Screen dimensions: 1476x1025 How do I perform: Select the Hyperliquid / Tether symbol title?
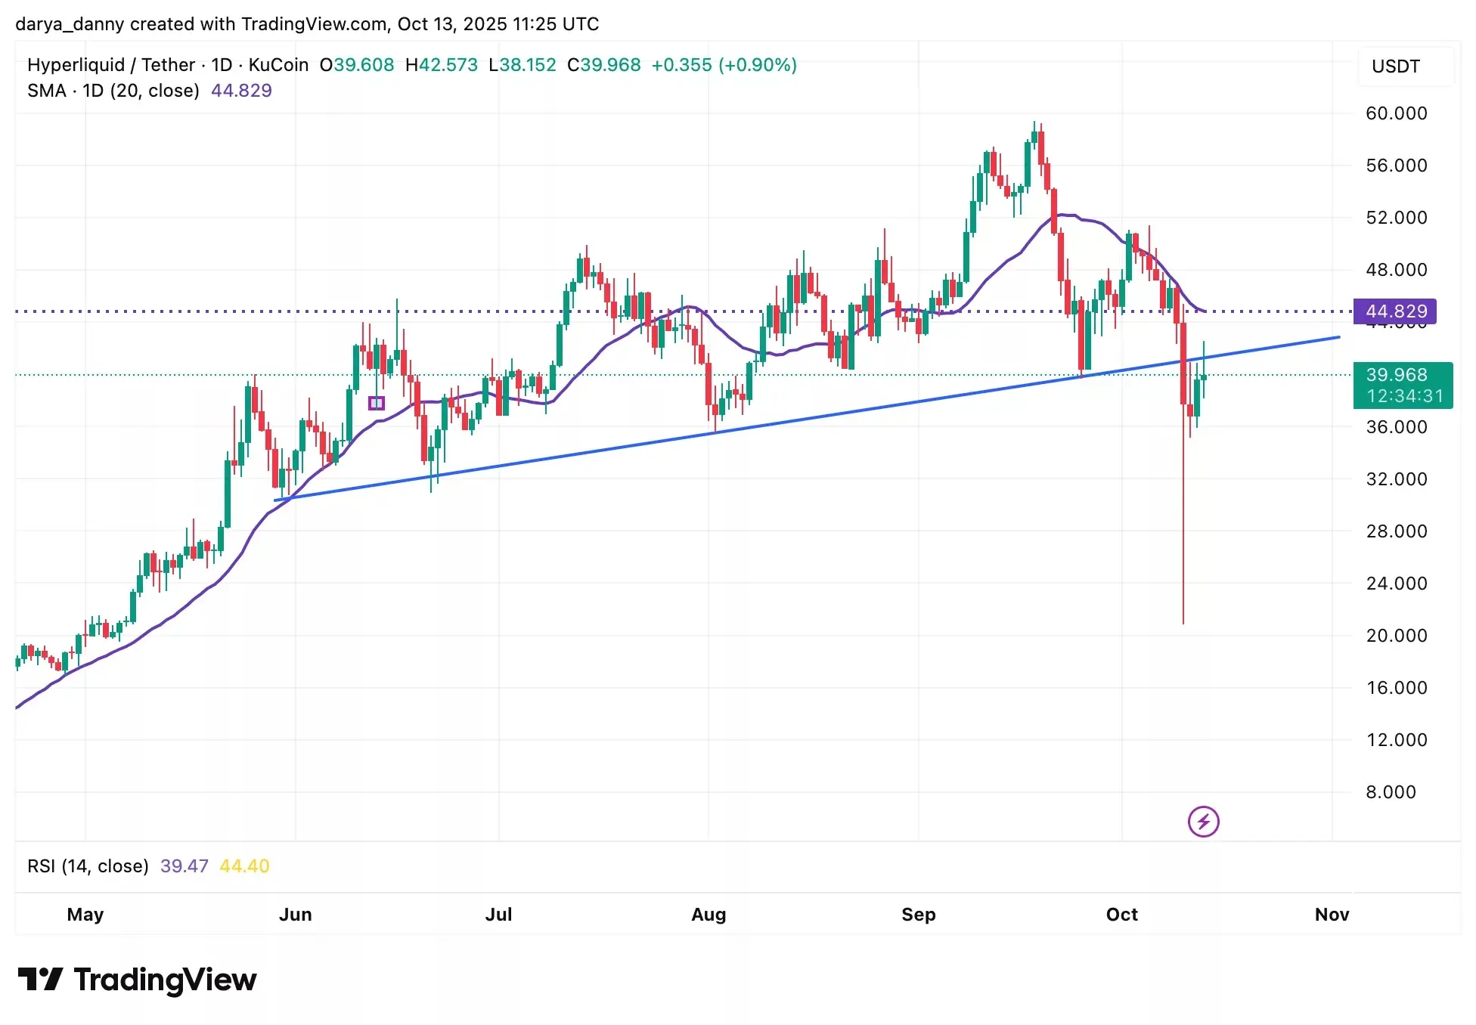[x=110, y=65]
